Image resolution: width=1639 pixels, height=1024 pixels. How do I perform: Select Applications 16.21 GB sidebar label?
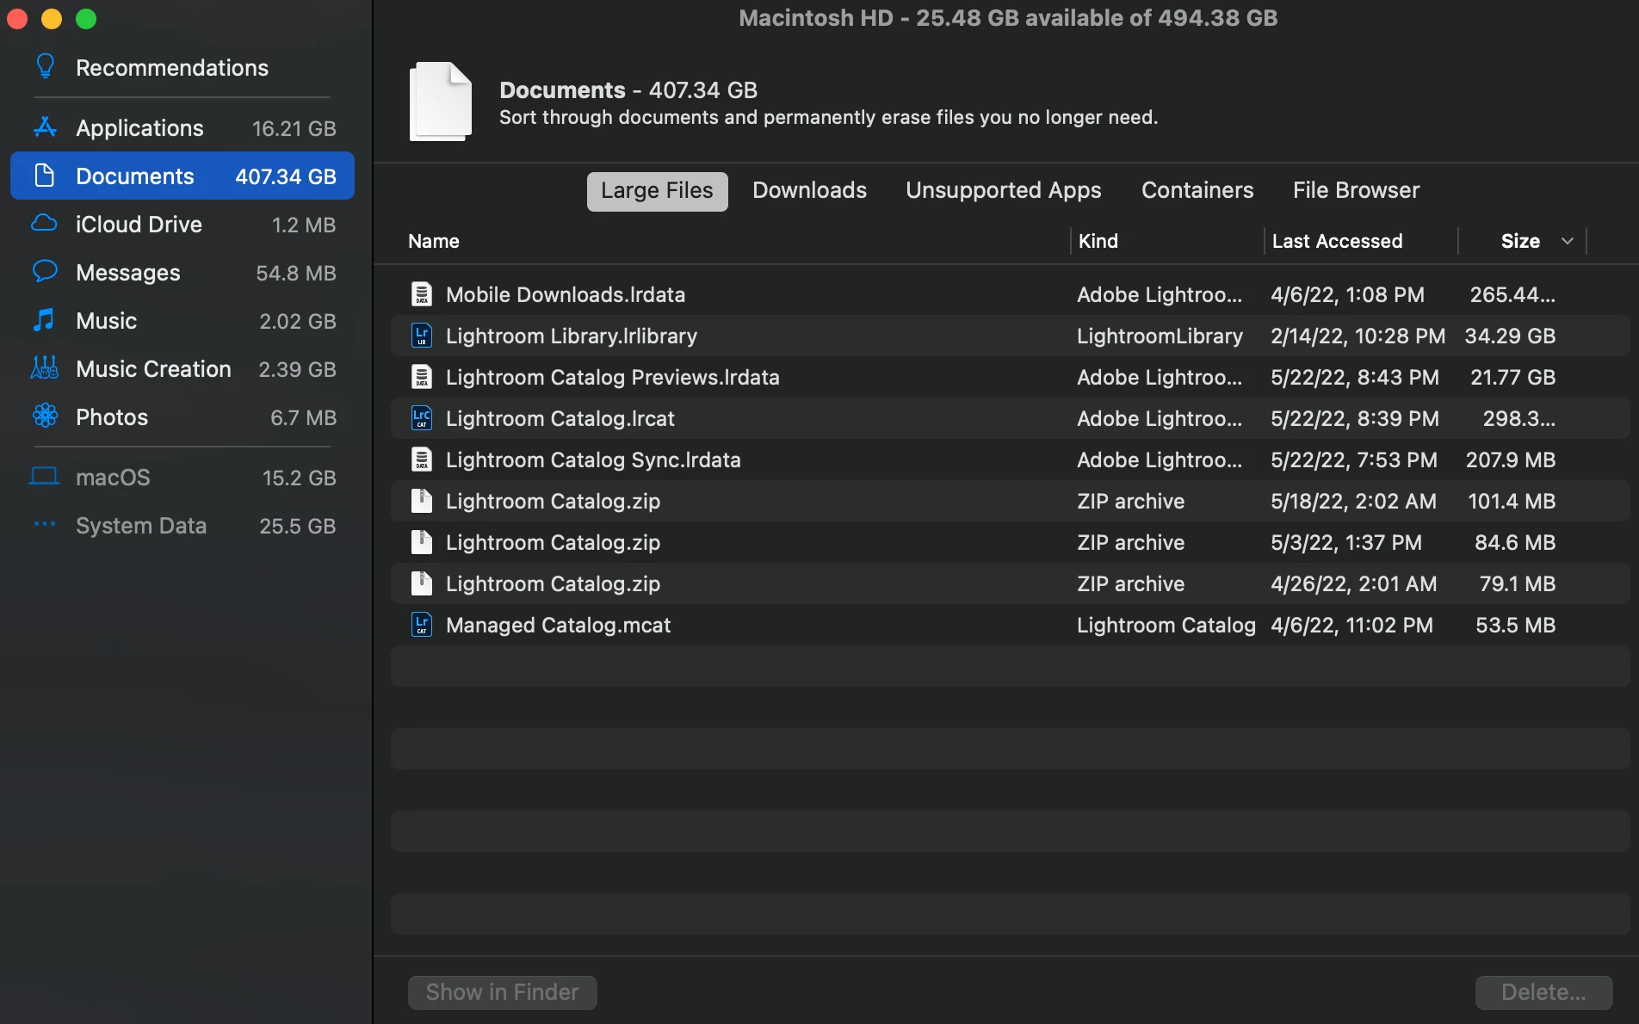(x=139, y=127)
